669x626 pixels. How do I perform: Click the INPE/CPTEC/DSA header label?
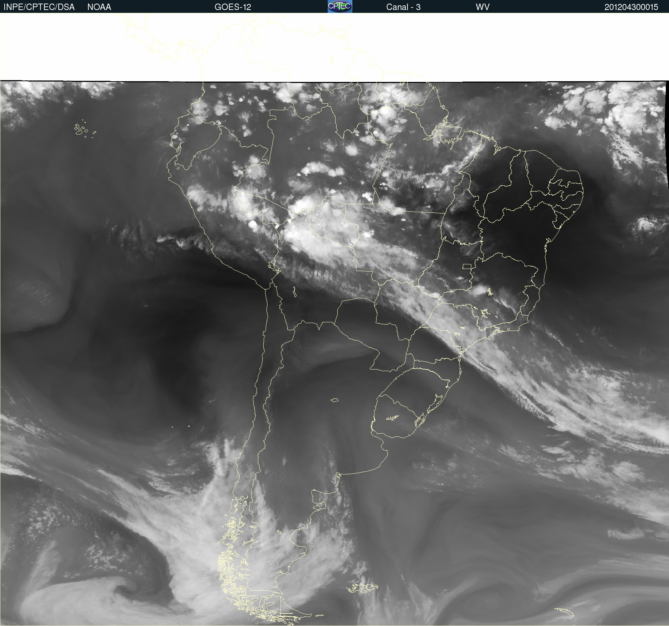pos(39,7)
